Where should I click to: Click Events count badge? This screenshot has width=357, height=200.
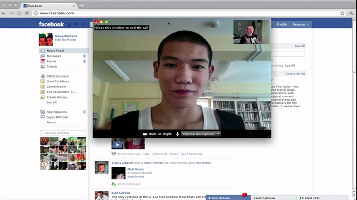(x=84, y=61)
